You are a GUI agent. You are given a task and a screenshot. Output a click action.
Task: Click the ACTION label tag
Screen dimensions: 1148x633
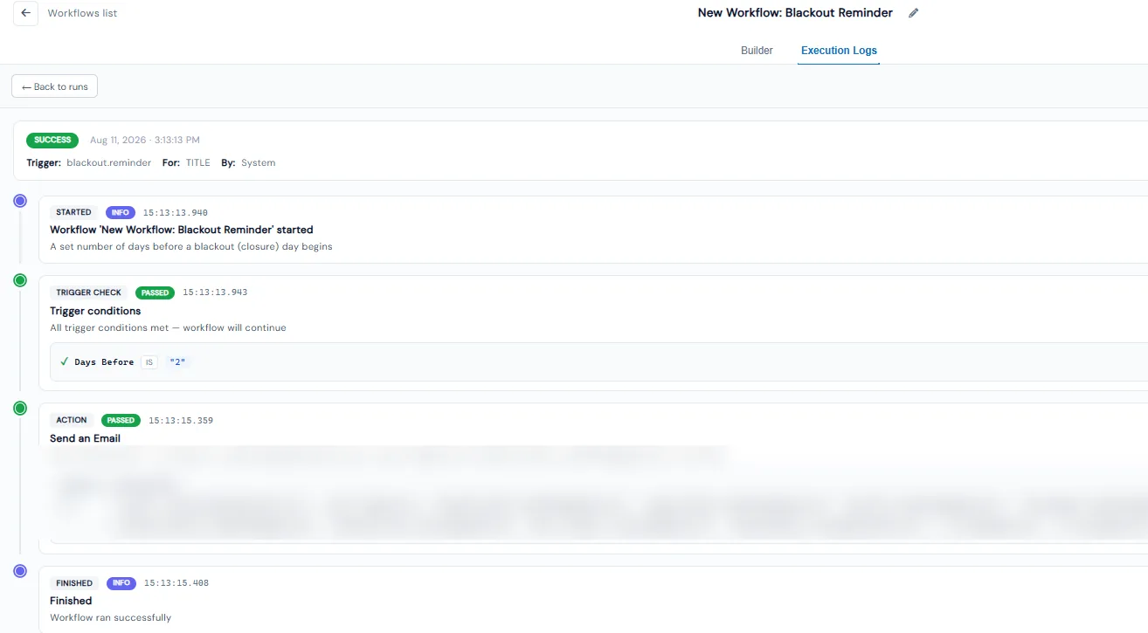tap(72, 420)
